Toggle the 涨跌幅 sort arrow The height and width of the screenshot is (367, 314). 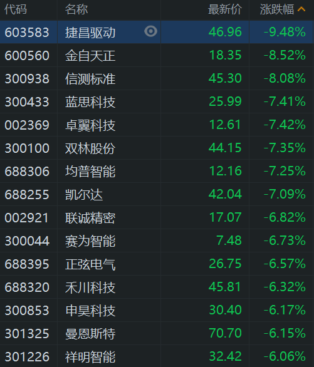coord(301,9)
